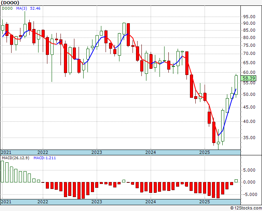Click the latest green candlestick near 58

pos(236,85)
